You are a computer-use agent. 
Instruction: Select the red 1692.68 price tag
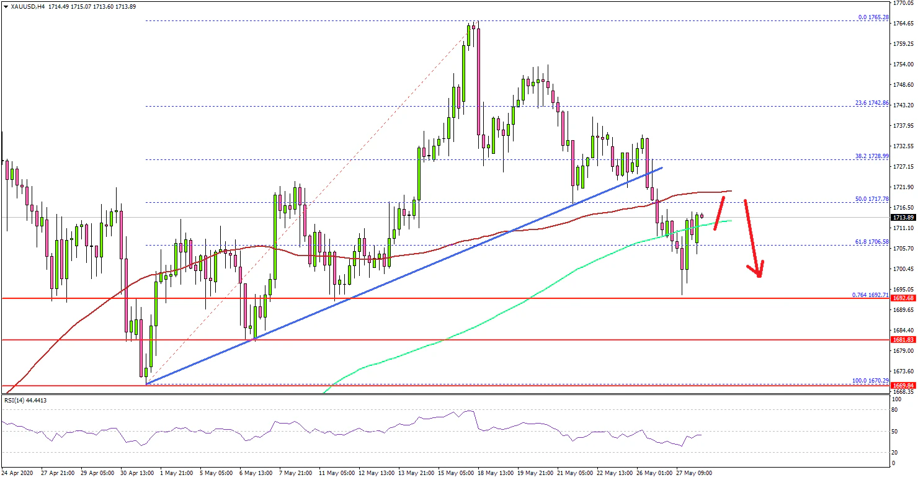coord(903,298)
